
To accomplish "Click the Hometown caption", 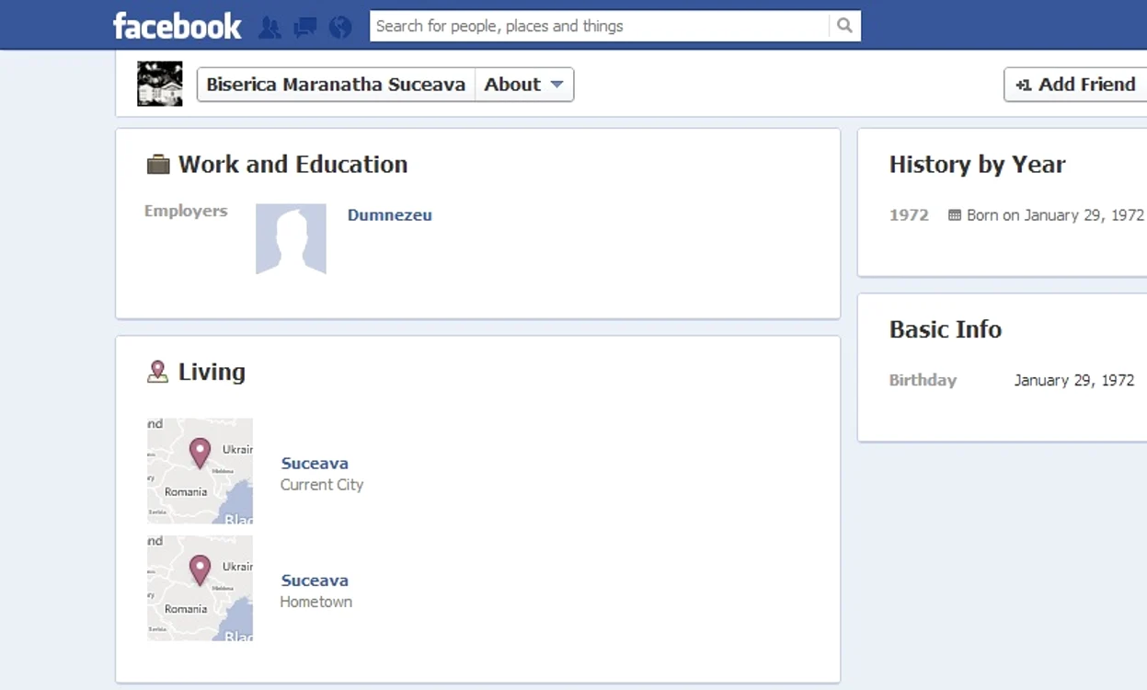I will (316, 602).
